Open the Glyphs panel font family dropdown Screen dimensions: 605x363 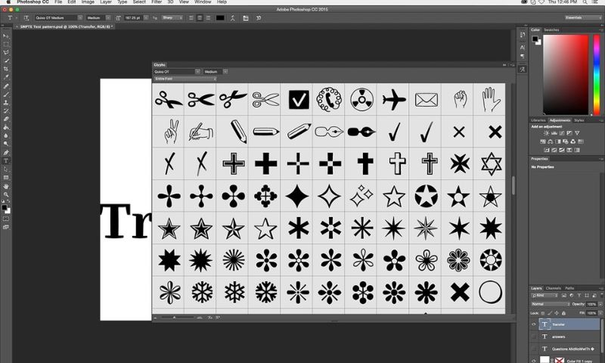pos(176,72)
